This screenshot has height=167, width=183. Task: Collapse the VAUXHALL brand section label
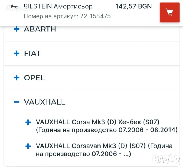pos(44,102)
